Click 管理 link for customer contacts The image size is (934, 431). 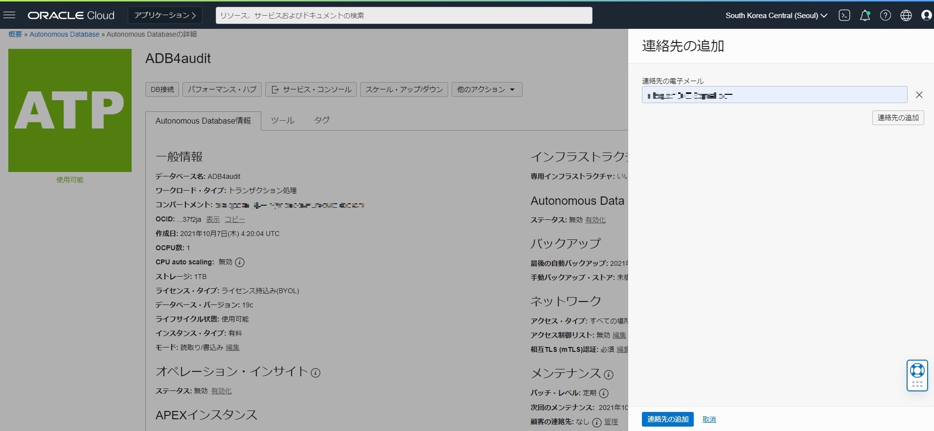(611, 422)
